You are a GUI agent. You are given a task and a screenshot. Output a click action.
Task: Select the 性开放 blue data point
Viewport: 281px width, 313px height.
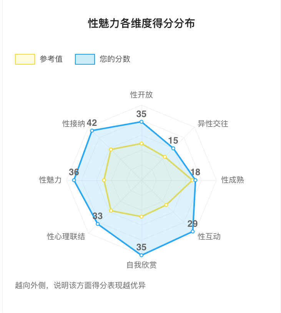pyautogui.click(x=141, y=122)
